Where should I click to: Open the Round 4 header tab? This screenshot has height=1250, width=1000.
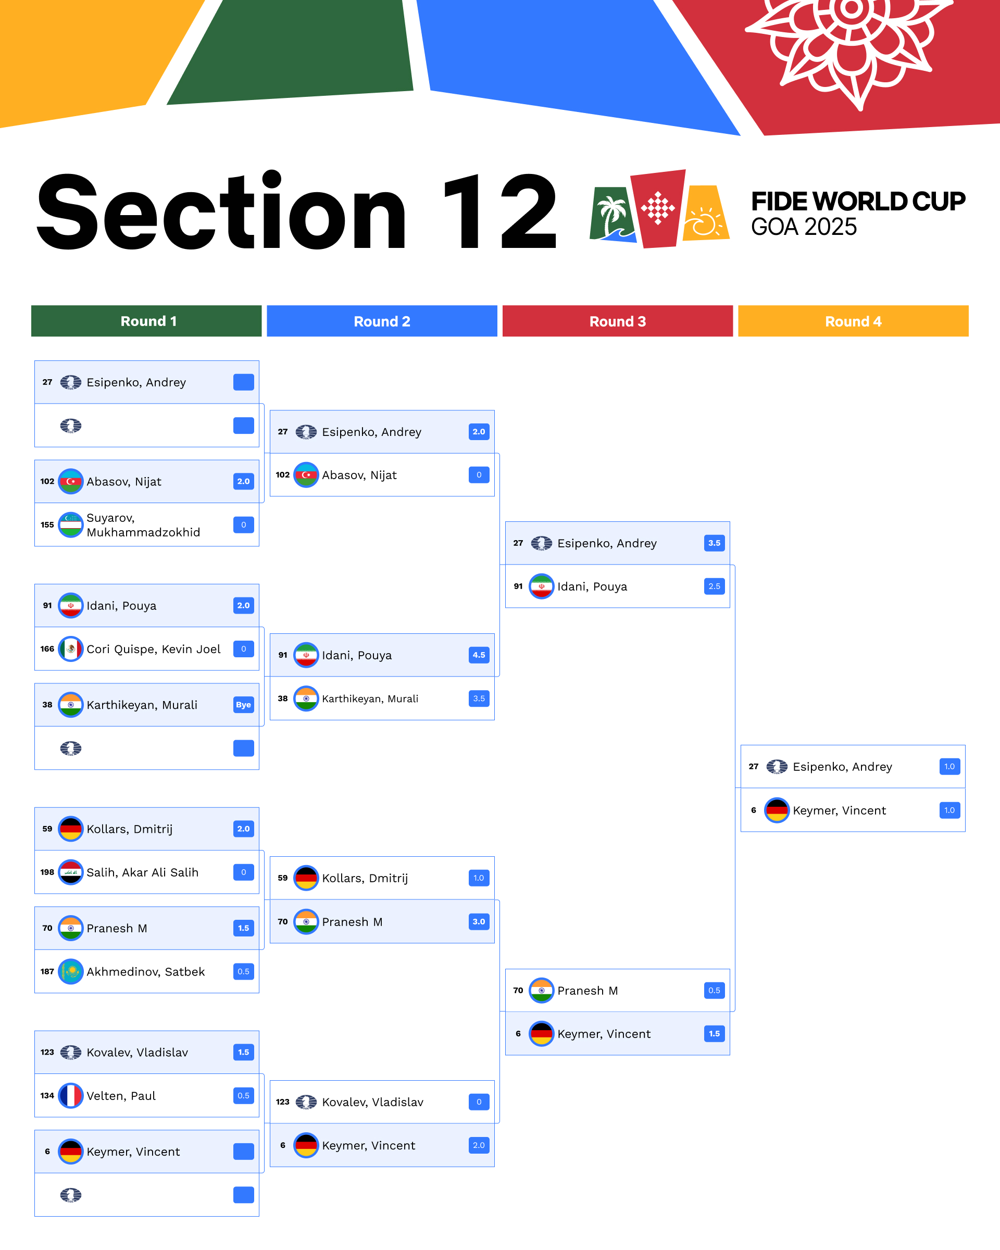853,321
